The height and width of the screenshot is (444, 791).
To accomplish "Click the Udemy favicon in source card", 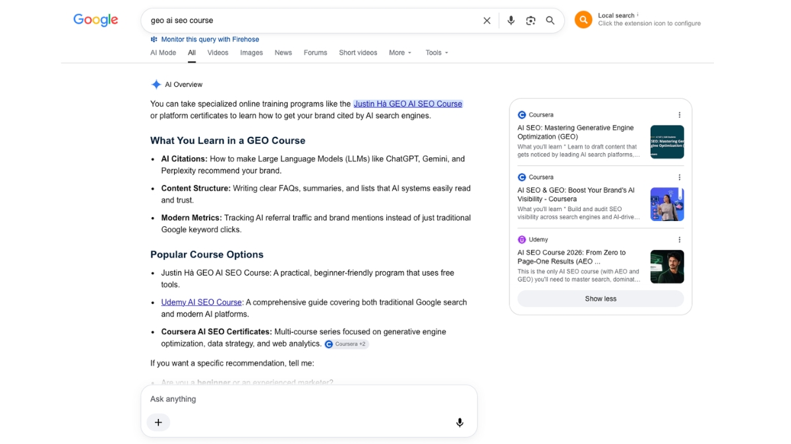I will pos(522,240).
